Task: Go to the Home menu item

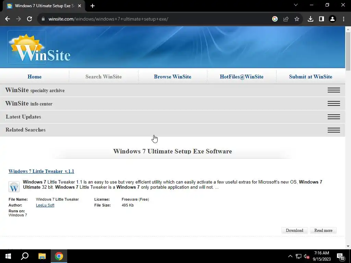Action: click(x=35, y=77)
